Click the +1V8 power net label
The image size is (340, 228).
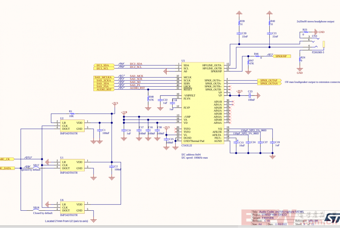[x=124, y=112]
